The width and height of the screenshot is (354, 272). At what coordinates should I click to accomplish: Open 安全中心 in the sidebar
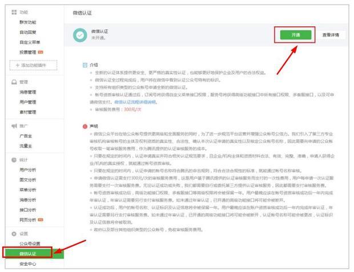(x=28, y=264)
